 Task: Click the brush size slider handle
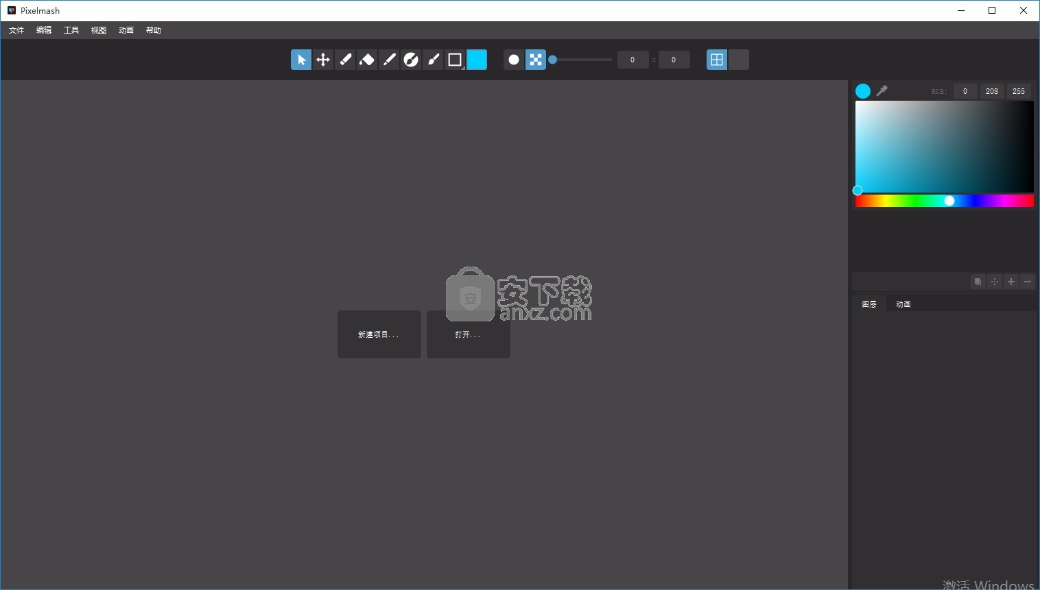coord(553,60)
